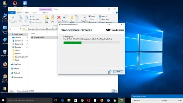Open recent locations dropdown arrow
Image resolution: width=183 pixels, height=103 pixels.
pyautogui.click(x=18, y=29)
